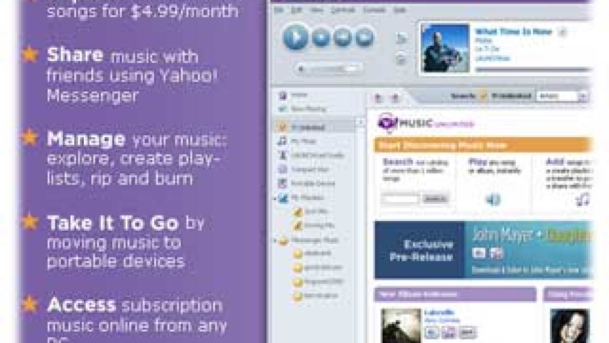Click the 'Start Discovering Music Now' banner
The image size is (609, 343).
483,145
